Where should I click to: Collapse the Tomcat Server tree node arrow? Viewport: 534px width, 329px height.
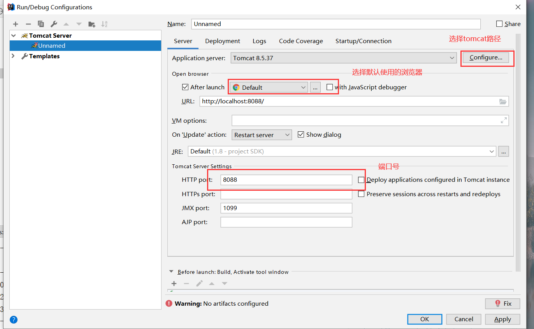(x=14, y=35)
